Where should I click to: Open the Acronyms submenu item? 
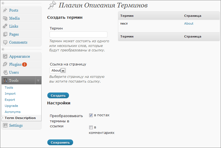pos(12,112)
